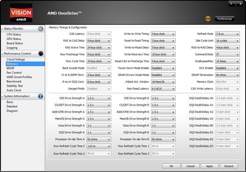Open CS/ODT Drive Strength B dropdown
Screen dimensions: 246x172
point(163,105)
